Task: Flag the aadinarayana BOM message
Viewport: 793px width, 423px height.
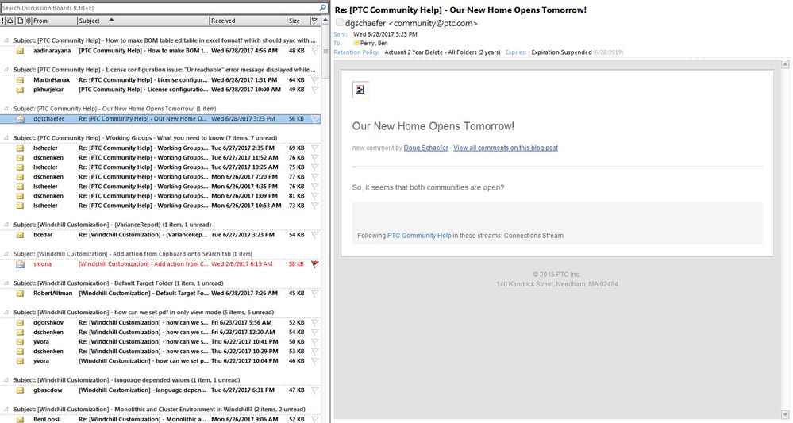Action: coord(314,51)
